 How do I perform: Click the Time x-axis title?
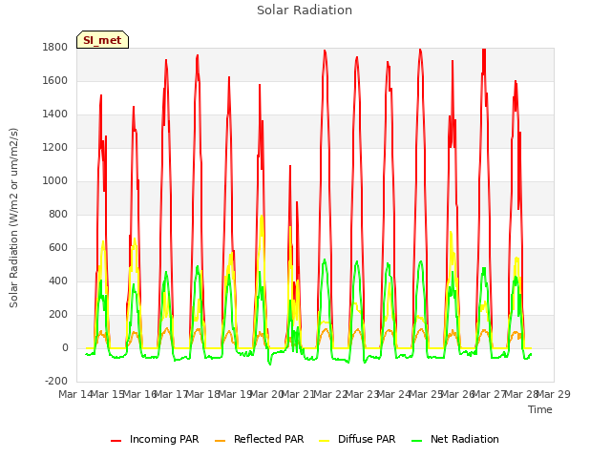click(540, 409)
